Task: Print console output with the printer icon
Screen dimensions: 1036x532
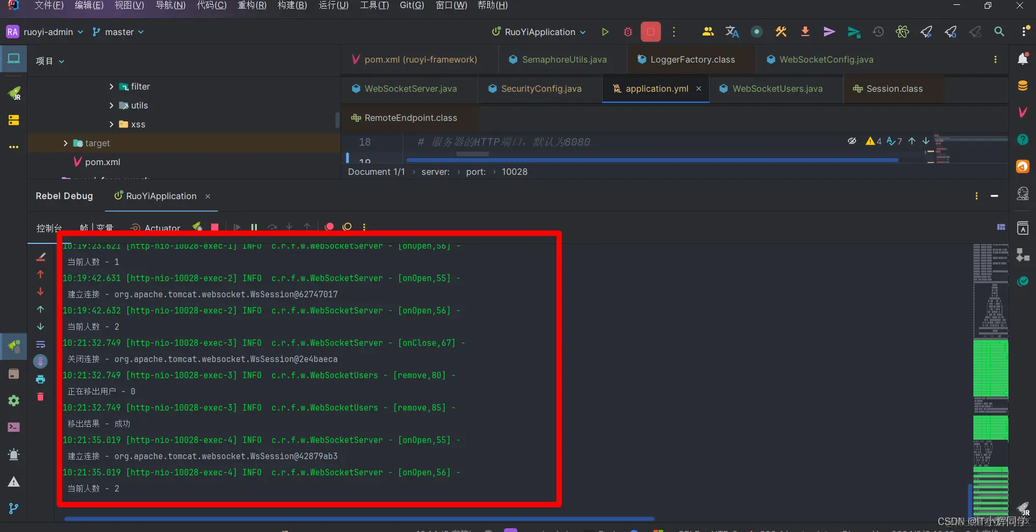Action: point(40,379)
